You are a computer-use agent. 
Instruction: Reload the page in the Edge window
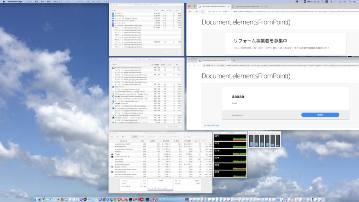(203, 12)
